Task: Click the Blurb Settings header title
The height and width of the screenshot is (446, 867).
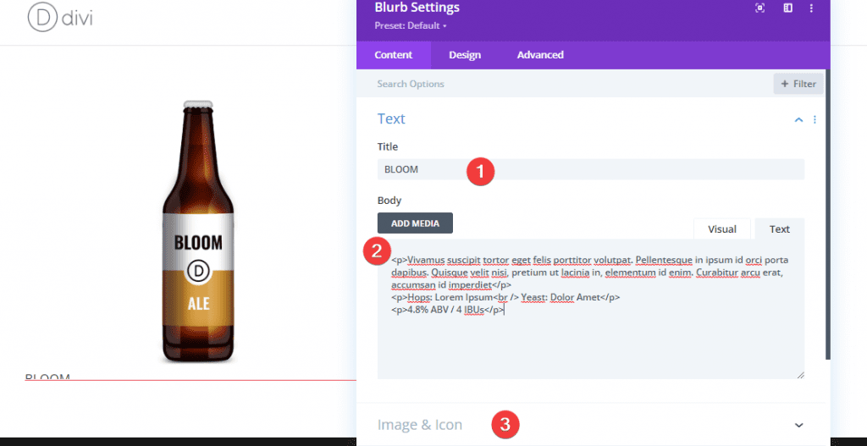Action: (417, 8)
